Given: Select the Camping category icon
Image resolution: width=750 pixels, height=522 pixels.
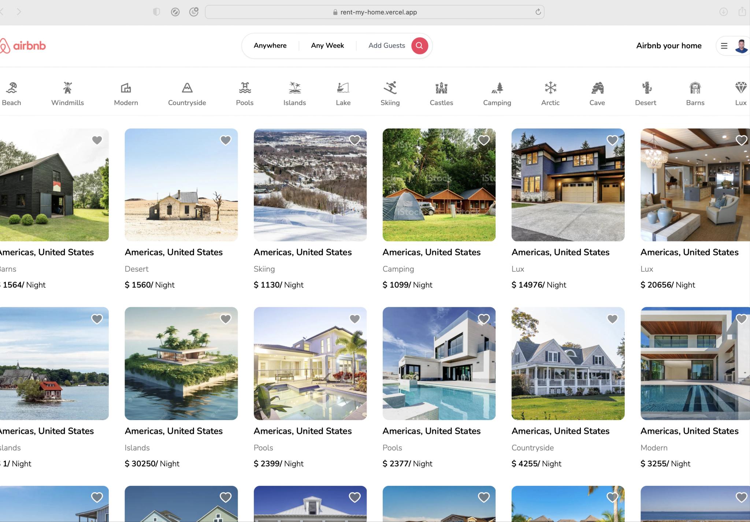Looking at the screenshot, I should (x=497, y=88).
